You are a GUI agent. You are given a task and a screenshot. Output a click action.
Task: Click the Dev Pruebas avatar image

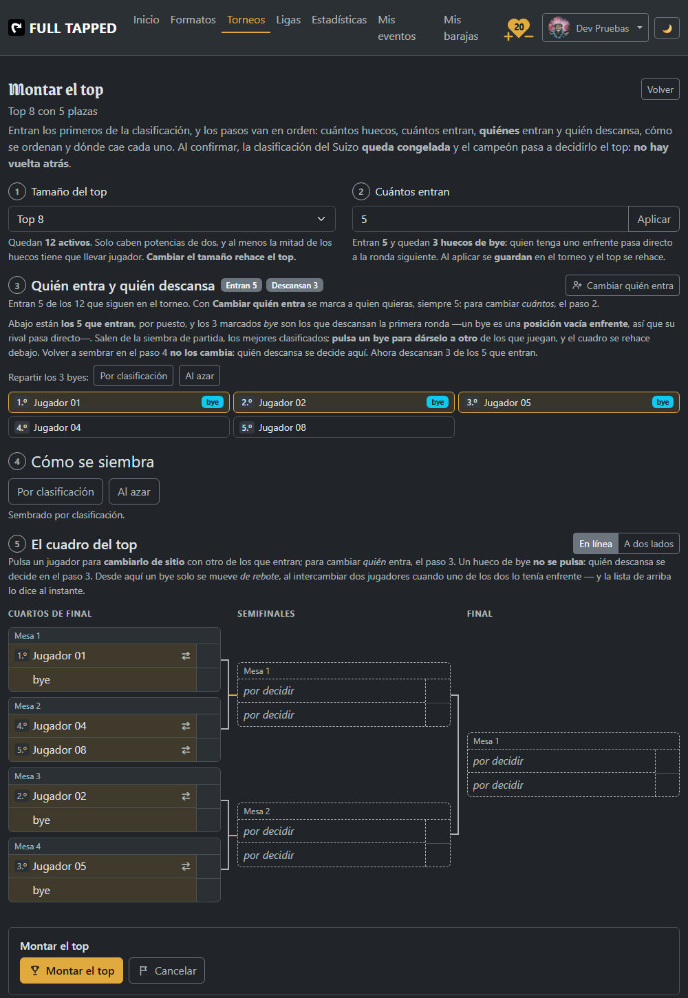559,28
